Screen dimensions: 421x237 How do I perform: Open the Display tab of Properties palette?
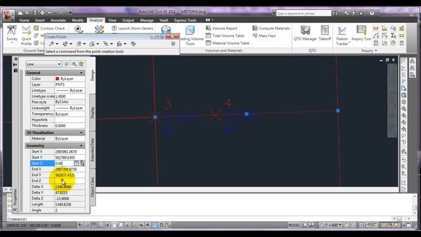tap(92, 113)
